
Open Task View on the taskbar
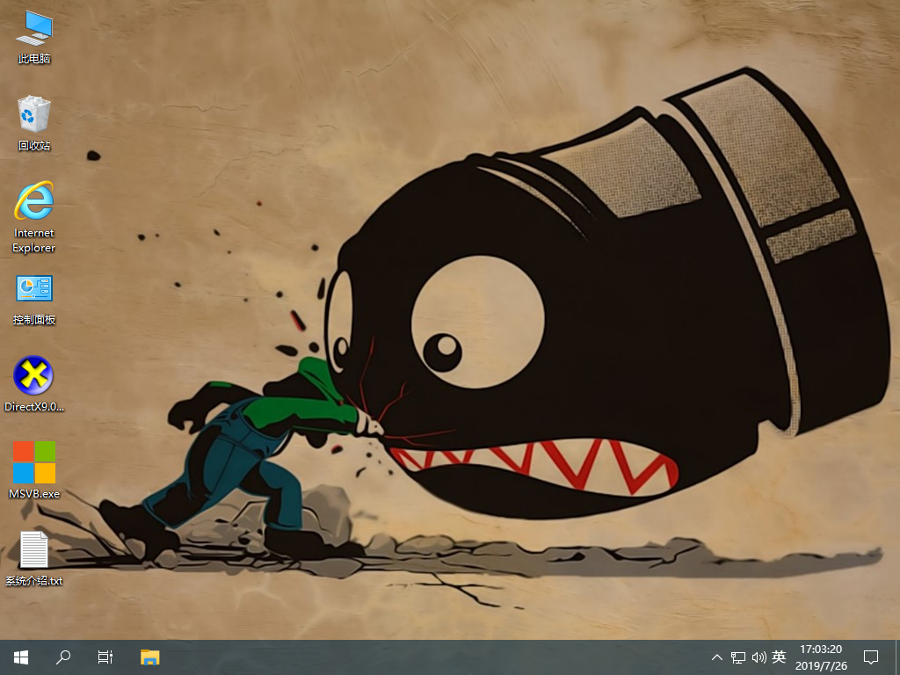pyautogui.click(x=105, y=657)
